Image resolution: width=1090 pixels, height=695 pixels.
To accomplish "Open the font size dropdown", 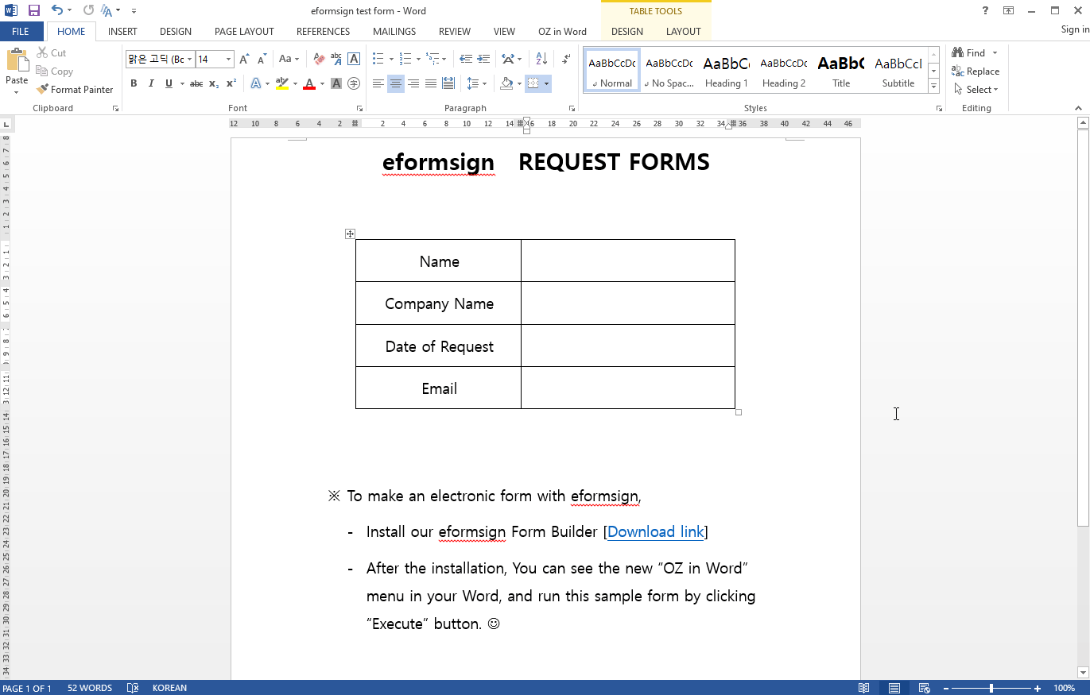I will (229, 60).
